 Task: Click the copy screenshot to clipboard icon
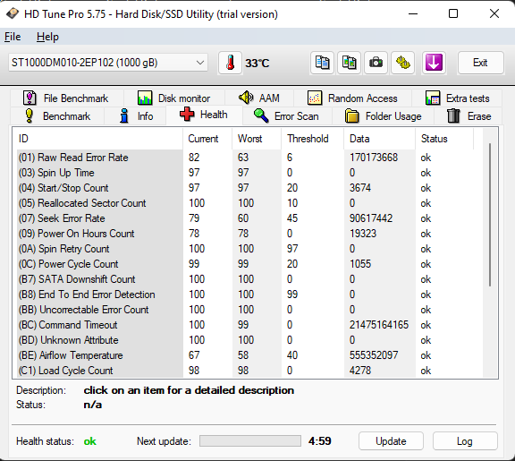coord(349,63)
